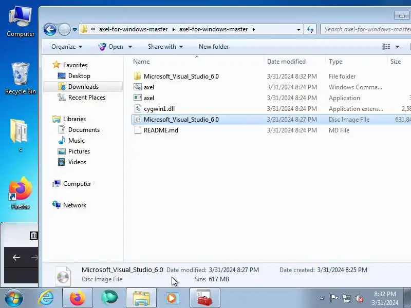This screenshot has width=411, height=308.
Task: Select Microsoft_Visual_Studio_6.0 disc image file icon
Action: pyautogui.click(x=138, y=120)
